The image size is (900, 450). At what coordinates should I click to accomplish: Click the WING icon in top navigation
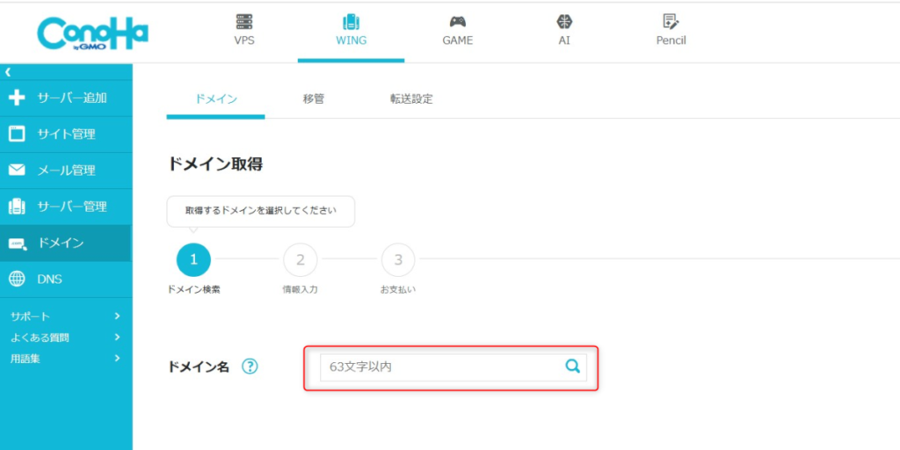[x=351, y=22]
